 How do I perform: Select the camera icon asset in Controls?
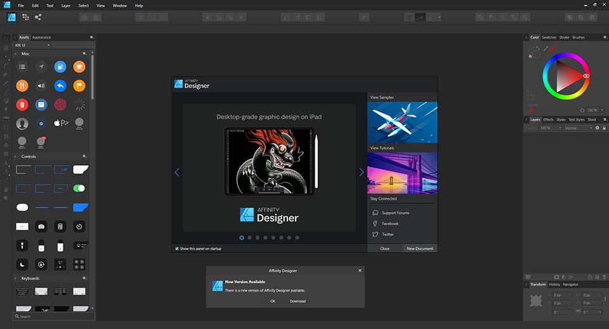point(41,227)
